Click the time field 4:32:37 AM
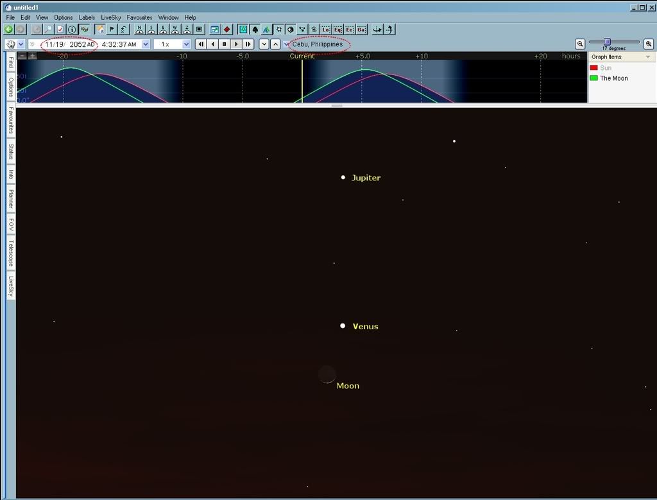 (x=119, y=44)
